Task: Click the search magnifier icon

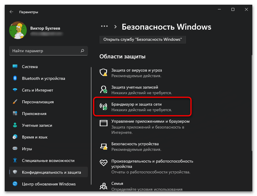Action: tap(82, 51)
